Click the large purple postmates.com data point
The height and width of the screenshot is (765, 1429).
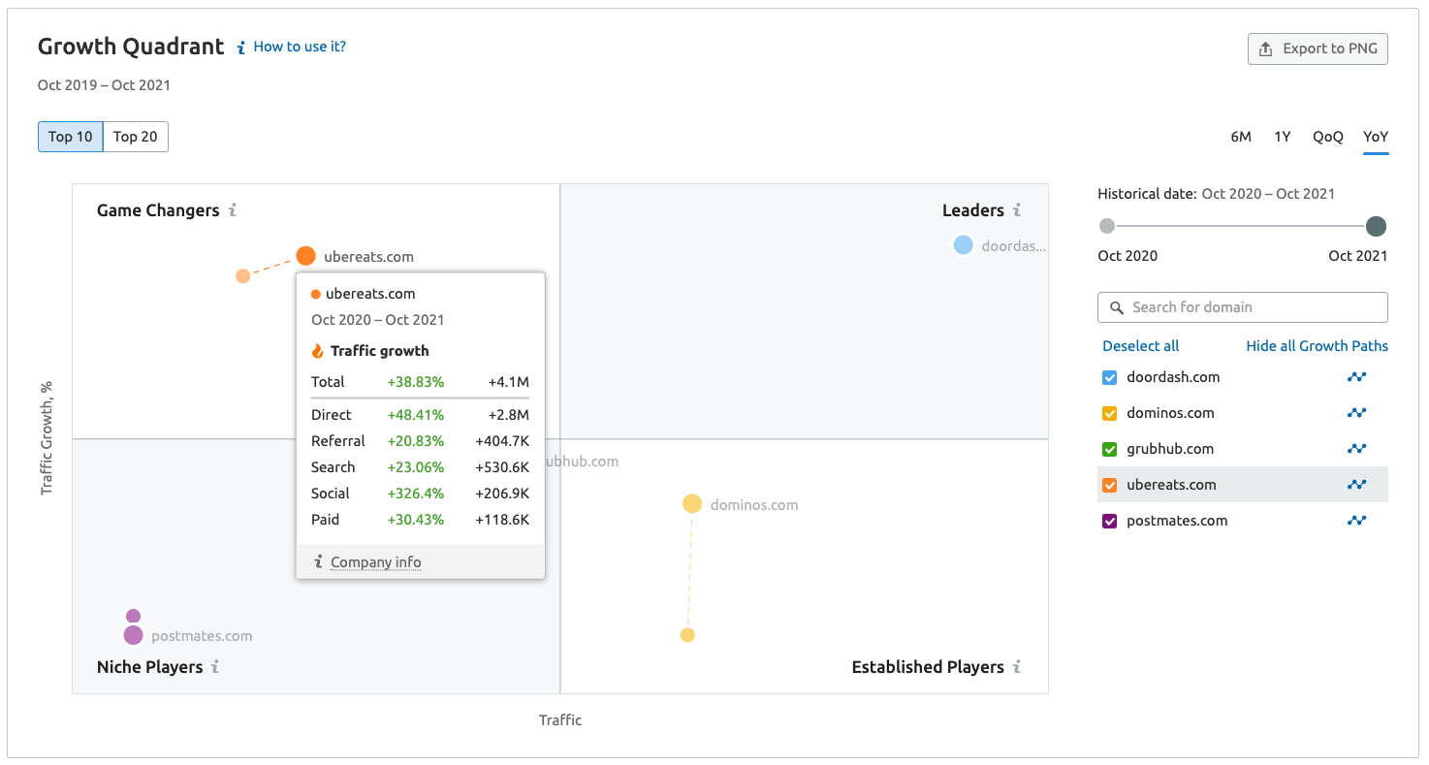(x=133, y=635)
